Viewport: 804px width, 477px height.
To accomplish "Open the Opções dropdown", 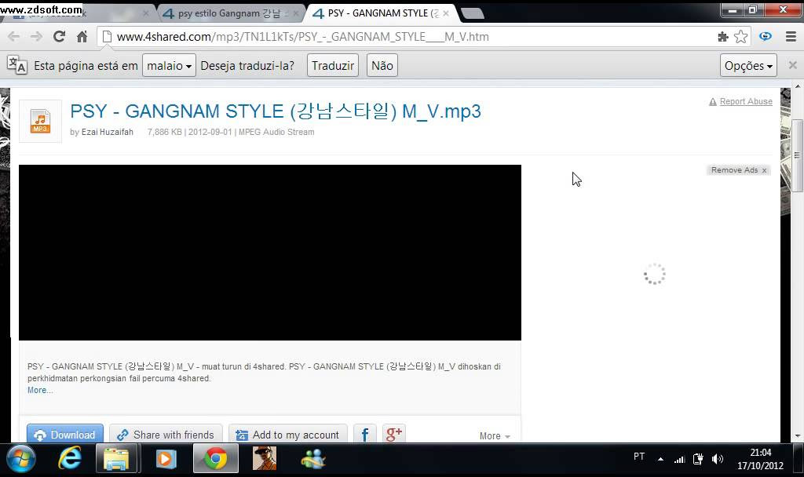I will click(x=748, y=66).
